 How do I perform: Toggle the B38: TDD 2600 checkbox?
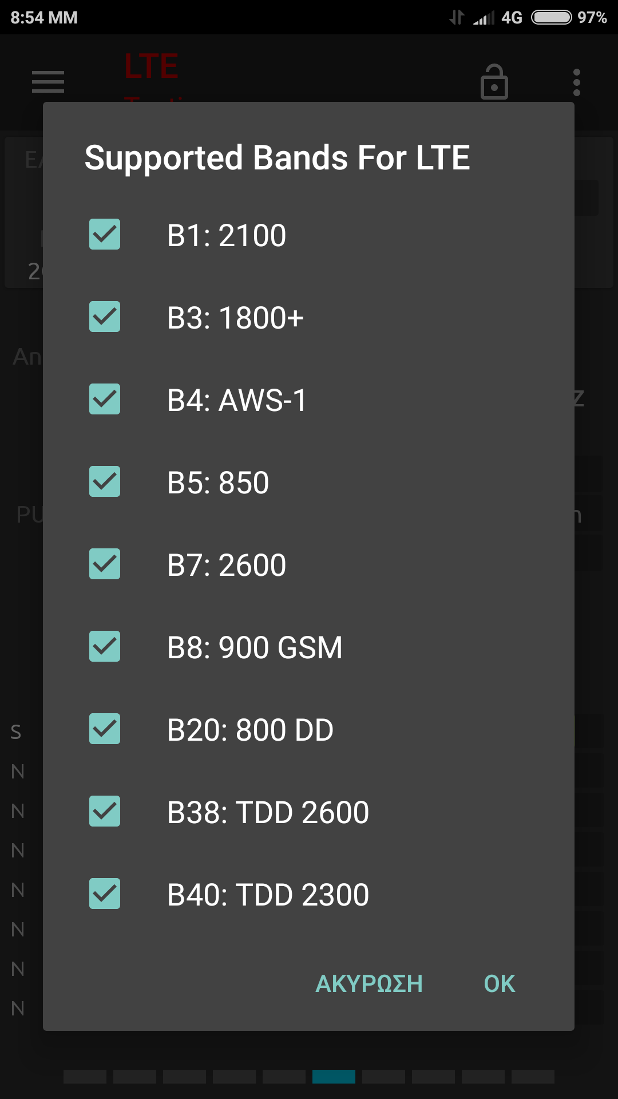[x=105, y=811]
